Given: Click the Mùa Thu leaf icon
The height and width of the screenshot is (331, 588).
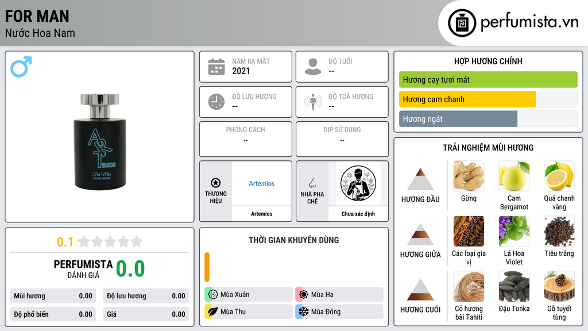Looking at the screenshot, I should pos(213,311).
